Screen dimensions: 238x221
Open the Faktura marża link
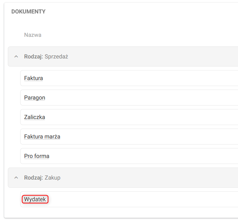click(42, 136)
